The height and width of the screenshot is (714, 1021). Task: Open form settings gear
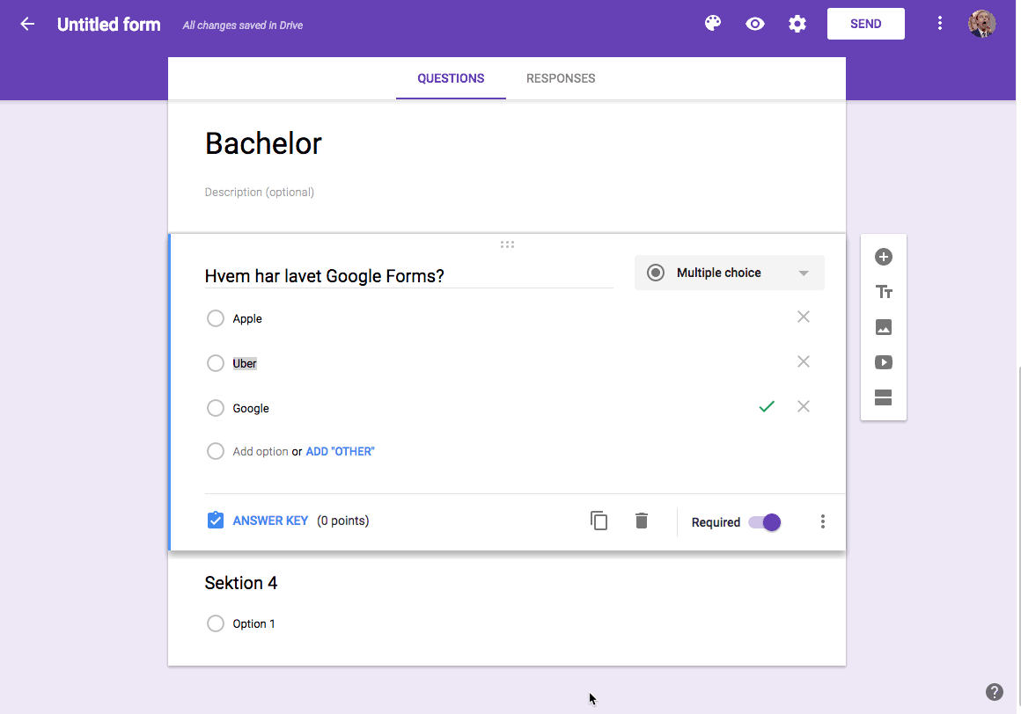click(x=797, y=24)
